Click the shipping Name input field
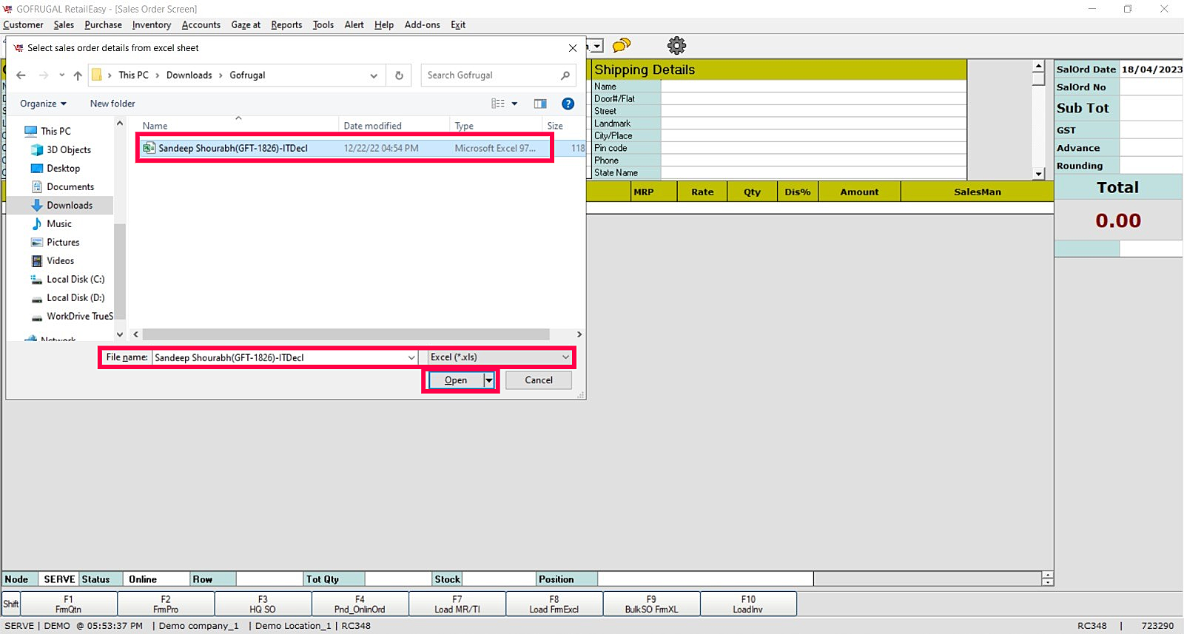 (813, 87)
